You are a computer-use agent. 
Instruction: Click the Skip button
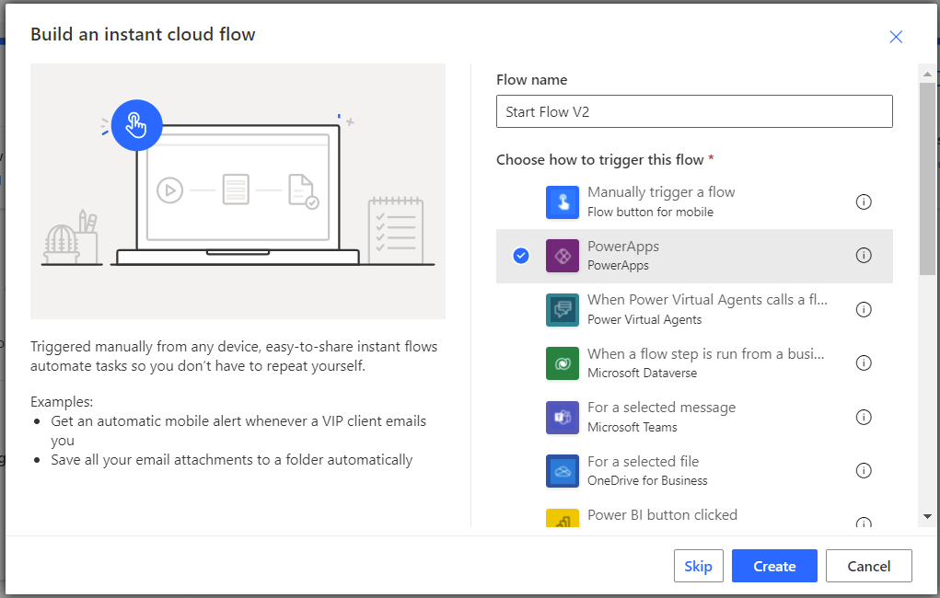tap(699, 566)
